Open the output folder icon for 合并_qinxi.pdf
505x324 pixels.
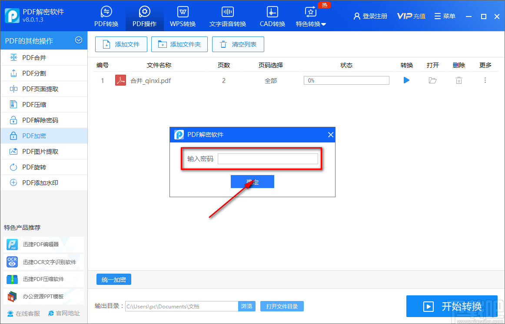pyautogui.click(x=432, y=80)
